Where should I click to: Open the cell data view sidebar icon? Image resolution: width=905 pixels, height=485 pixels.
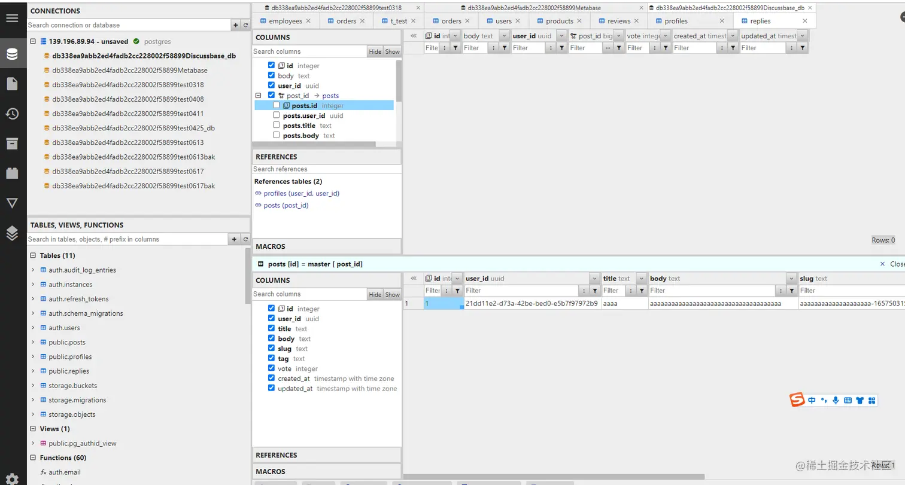12,203
